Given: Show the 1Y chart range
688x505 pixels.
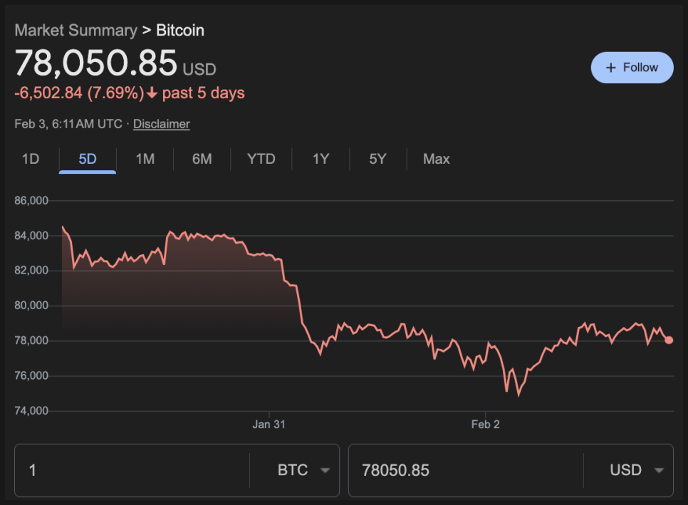Looking at the screenshot, I should pos(321,159).
